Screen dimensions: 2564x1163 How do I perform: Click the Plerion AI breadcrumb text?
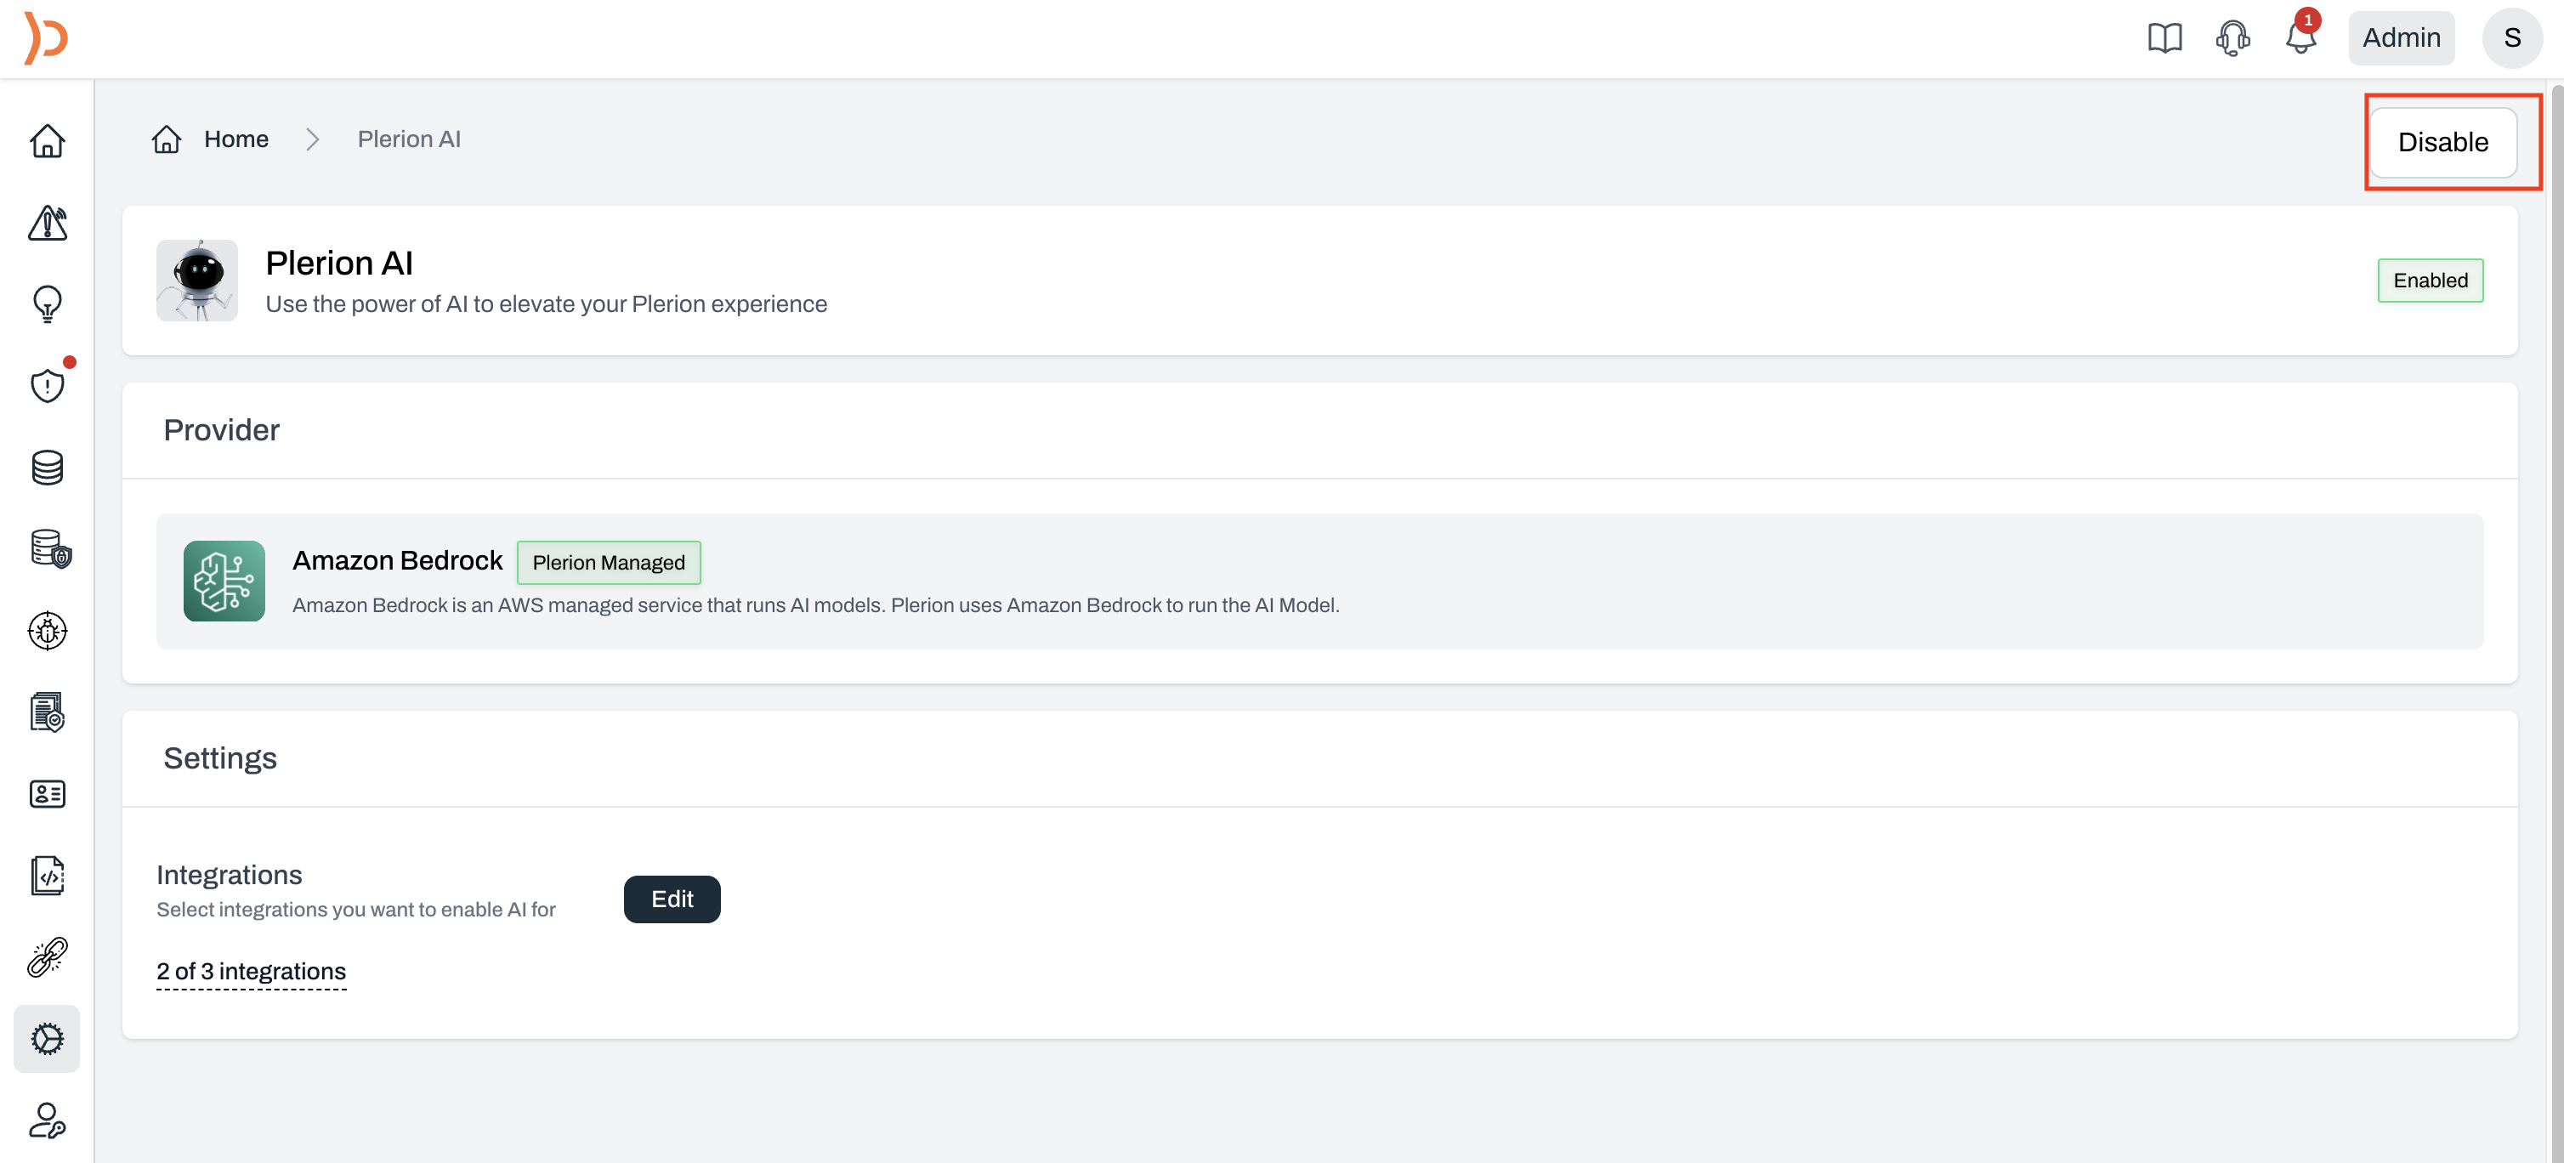coord(409,139)
